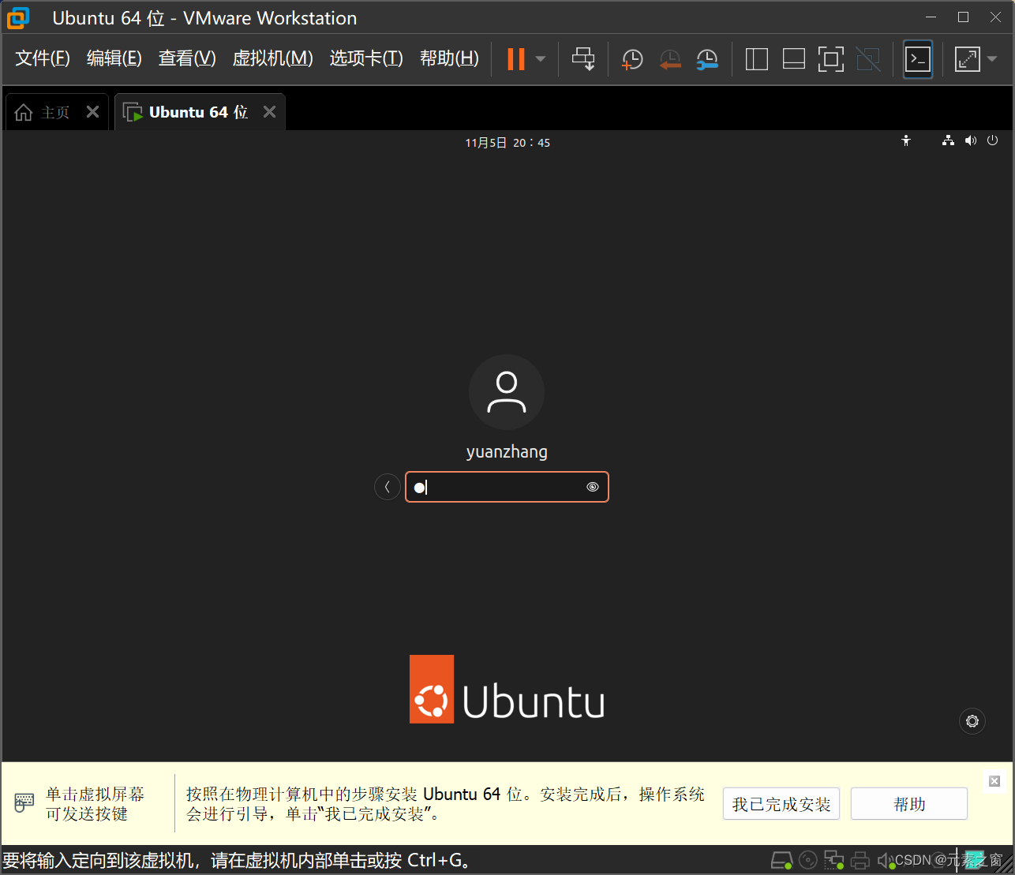
Task: Click the 我已完成安装 button
Action: click(781, 804)
